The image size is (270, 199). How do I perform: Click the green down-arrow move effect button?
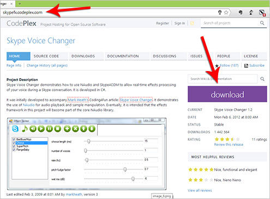[92, 128]
